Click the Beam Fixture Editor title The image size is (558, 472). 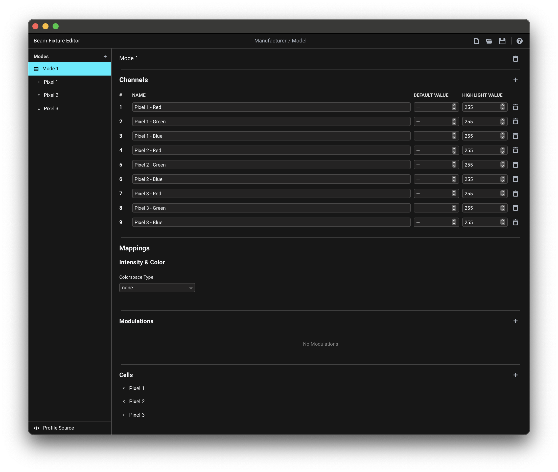57,41
